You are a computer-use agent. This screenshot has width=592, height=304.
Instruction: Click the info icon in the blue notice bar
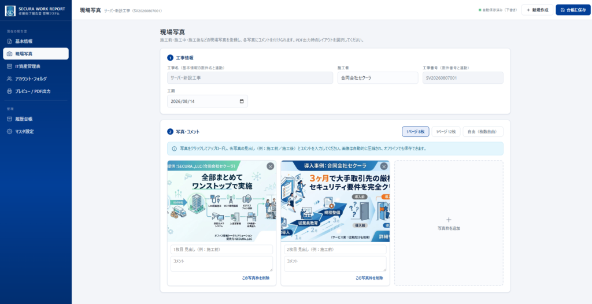point(174,149)
